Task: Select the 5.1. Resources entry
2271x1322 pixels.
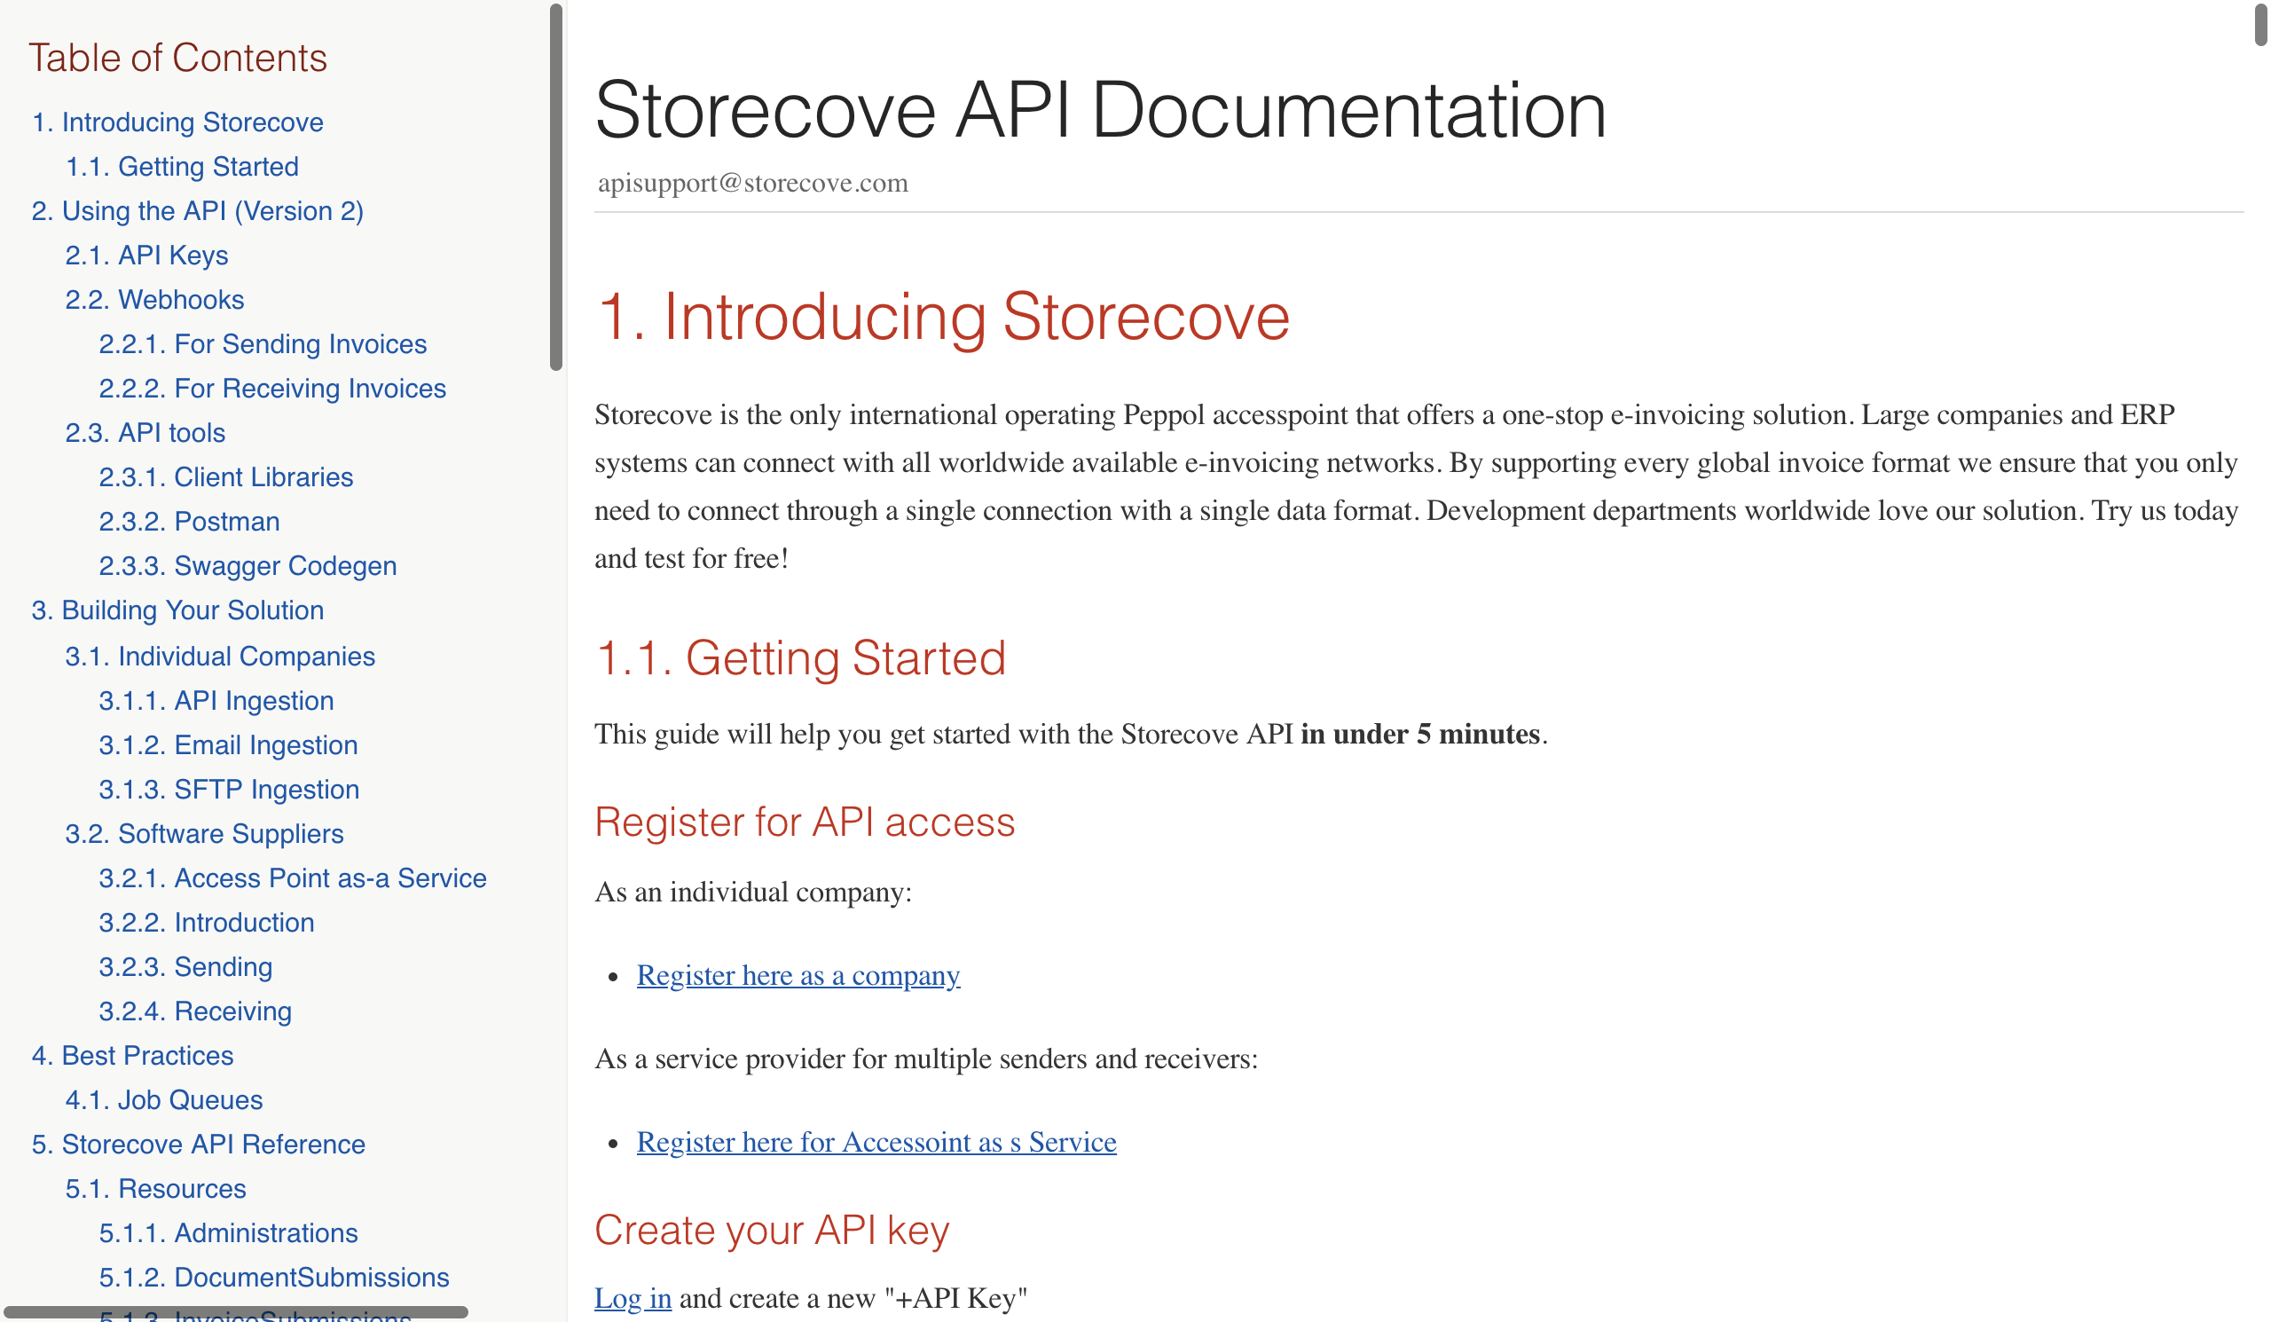Action: pos(156,1189)
